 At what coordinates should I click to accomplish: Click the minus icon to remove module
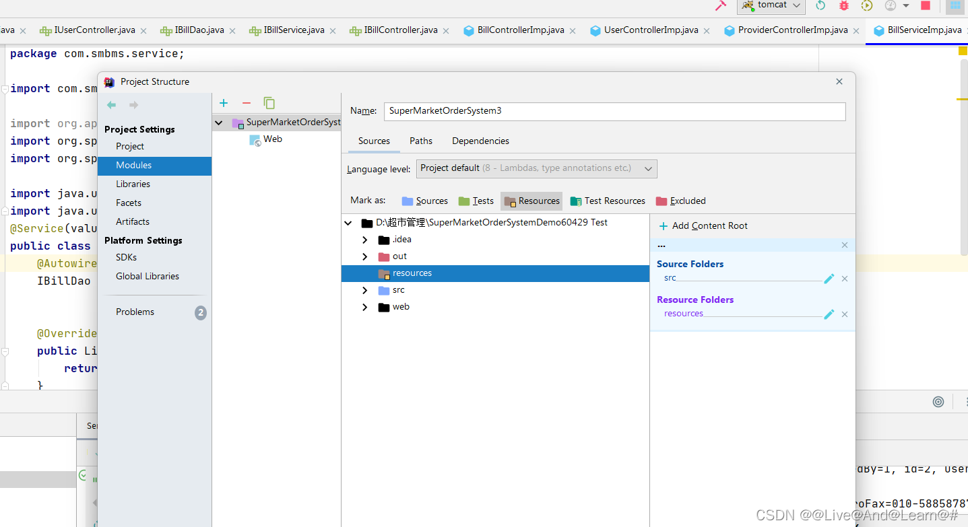[x=246, y=103]
